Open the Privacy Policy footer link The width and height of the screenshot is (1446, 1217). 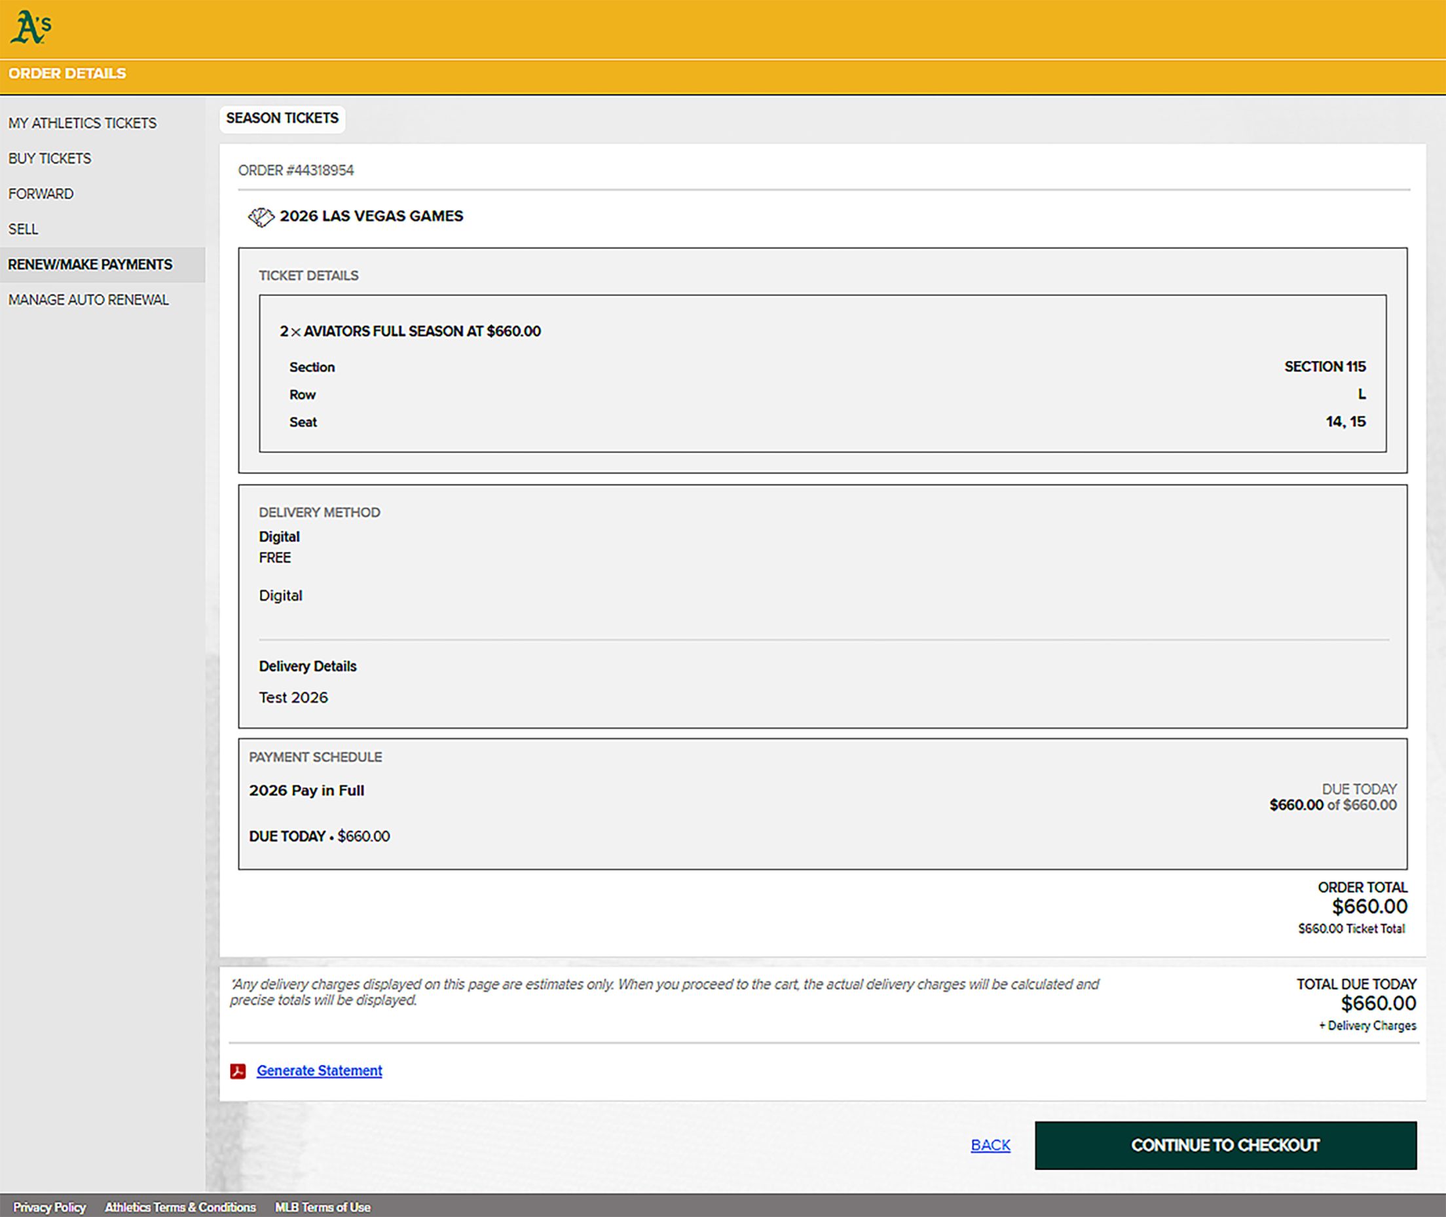coord(50,1207)
